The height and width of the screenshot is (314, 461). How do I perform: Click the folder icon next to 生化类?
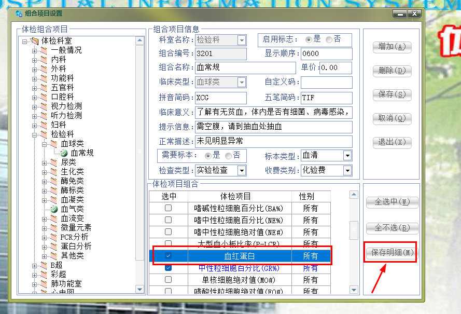pos(53,172)
